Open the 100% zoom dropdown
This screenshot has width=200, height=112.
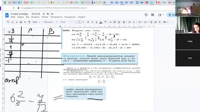(x=36, y=22)
